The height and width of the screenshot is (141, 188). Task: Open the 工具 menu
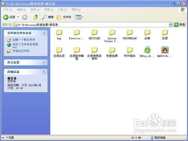(x=62, y=9)
